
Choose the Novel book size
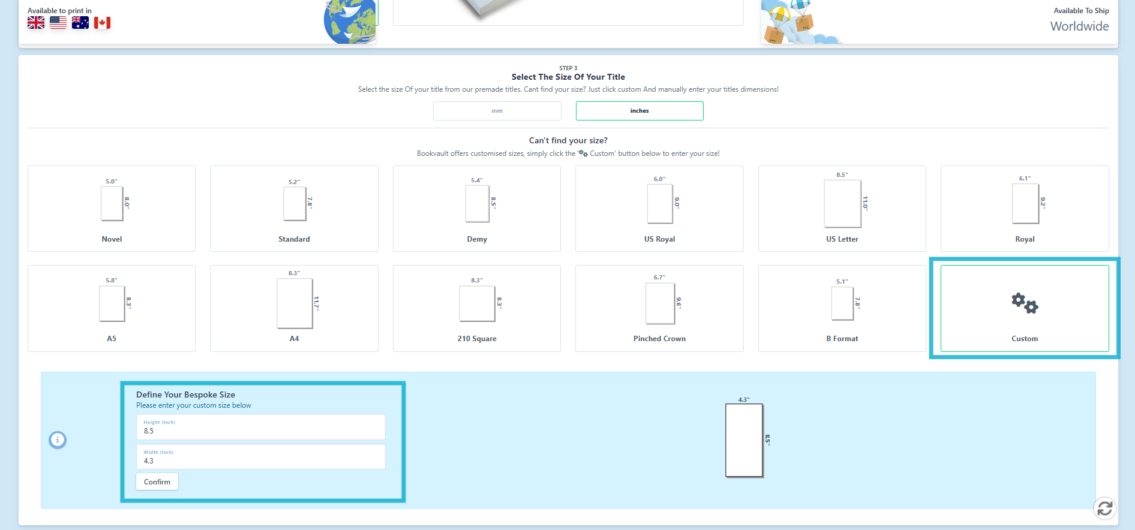click(112, 209)
